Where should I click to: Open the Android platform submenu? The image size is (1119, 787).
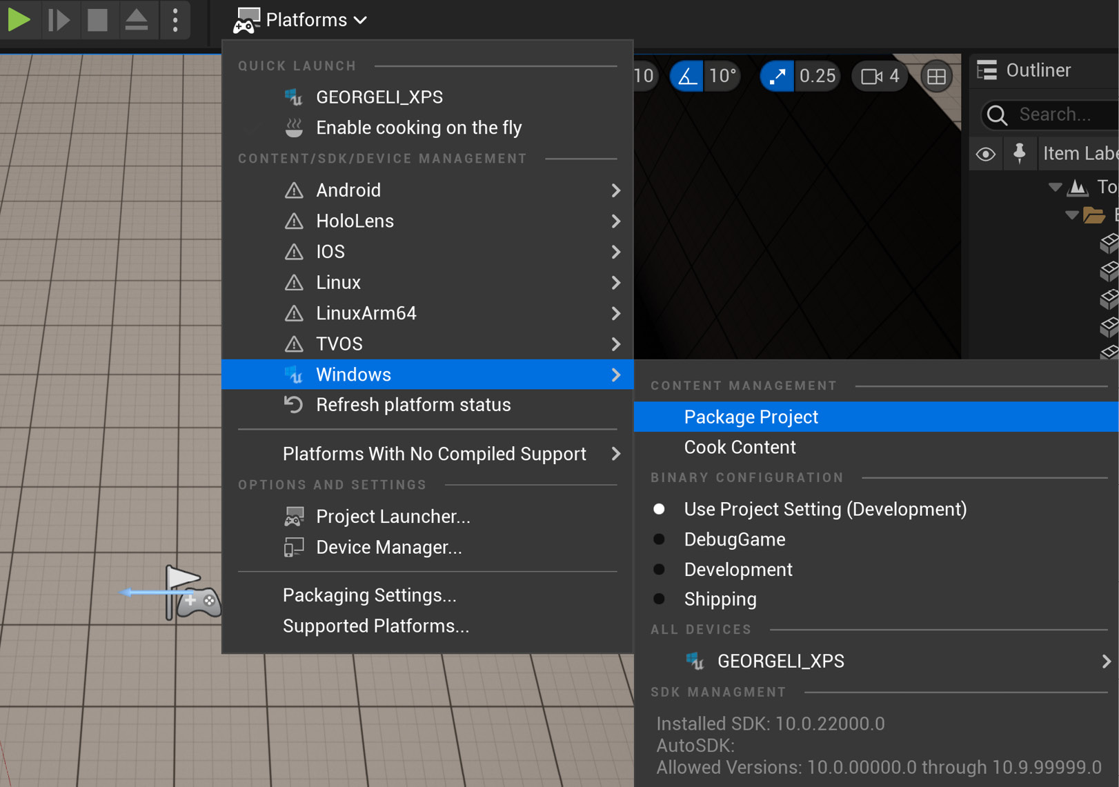(427, 190)
